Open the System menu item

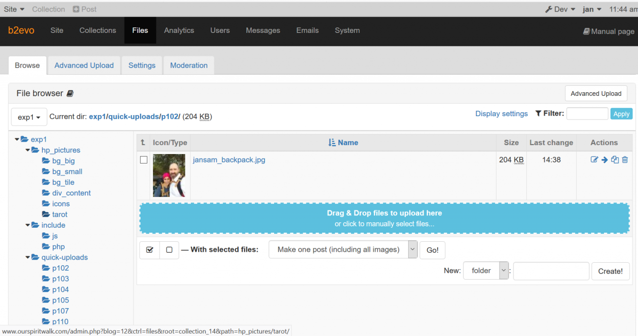click(x=347, y=30)
